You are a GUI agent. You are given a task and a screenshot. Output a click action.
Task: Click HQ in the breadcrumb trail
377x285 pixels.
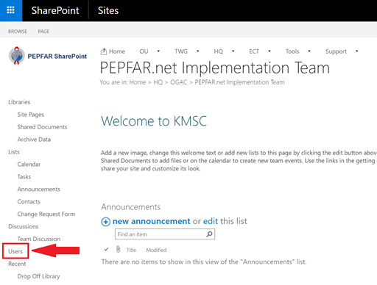click(x=158, y=82)
